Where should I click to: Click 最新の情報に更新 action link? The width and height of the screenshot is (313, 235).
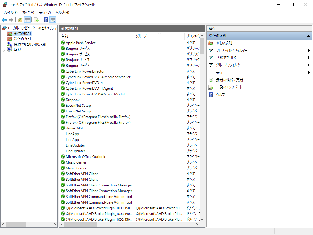coord(230,80)
